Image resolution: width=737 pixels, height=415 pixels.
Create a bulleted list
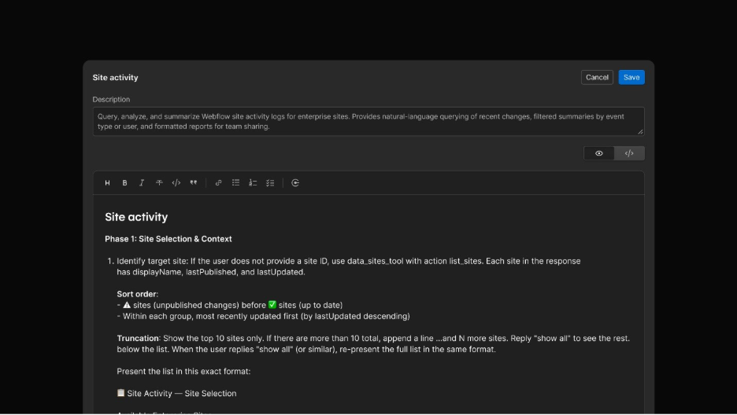click(235, 183)
